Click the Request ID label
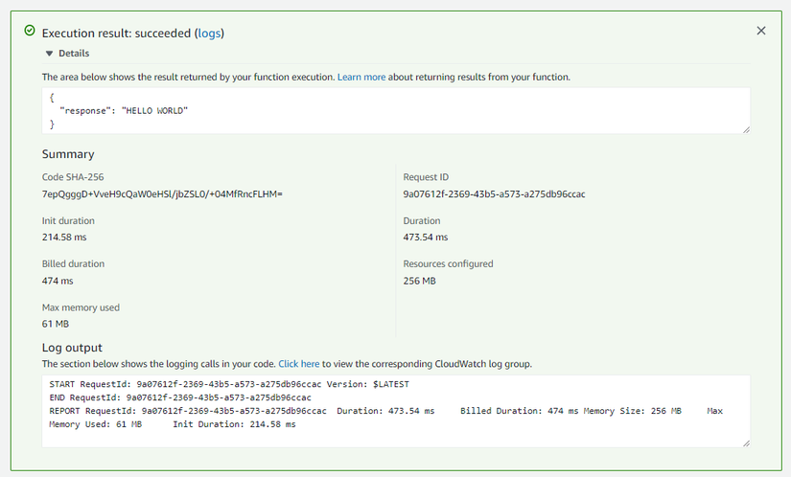Screen dimensions: 791x477 click(426, 177)
